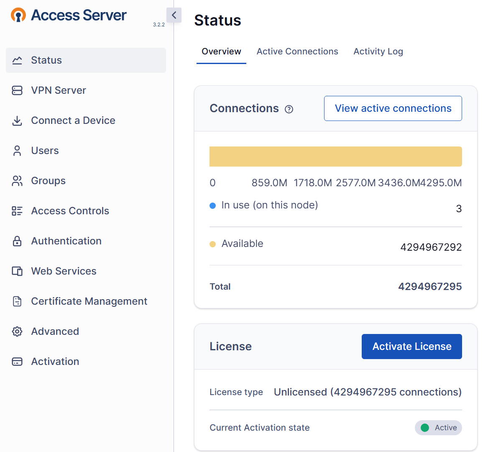
Task: Open the Authentication settings
Action: tap(86, 241)
